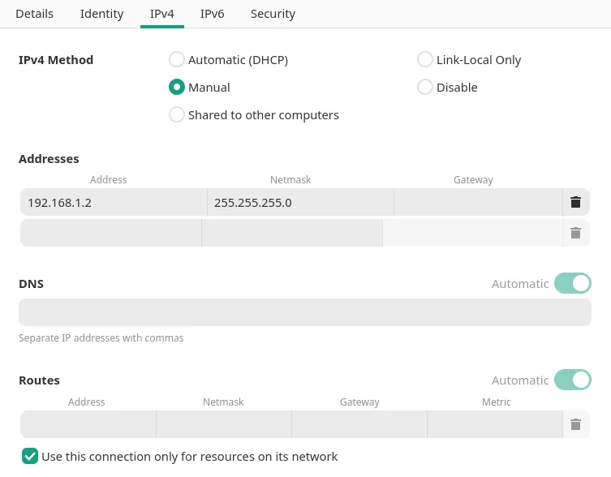The height and width of the screenshot is (477, 611).
Task: Click Routes Netmask input field
Action: click(224, 424)
